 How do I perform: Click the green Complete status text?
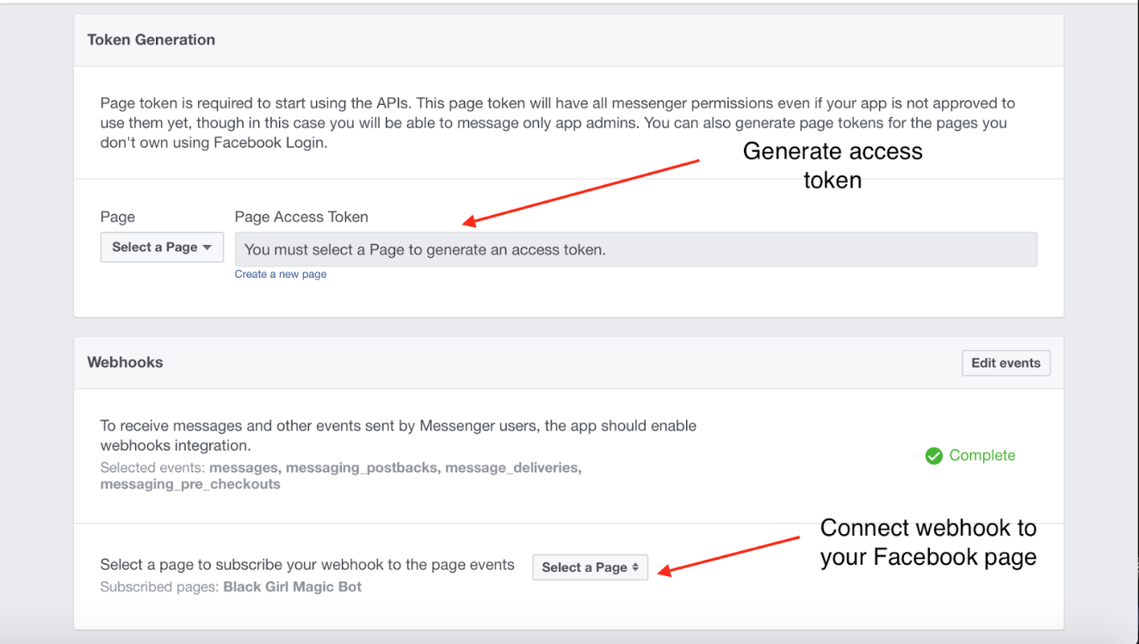point(981,456)
